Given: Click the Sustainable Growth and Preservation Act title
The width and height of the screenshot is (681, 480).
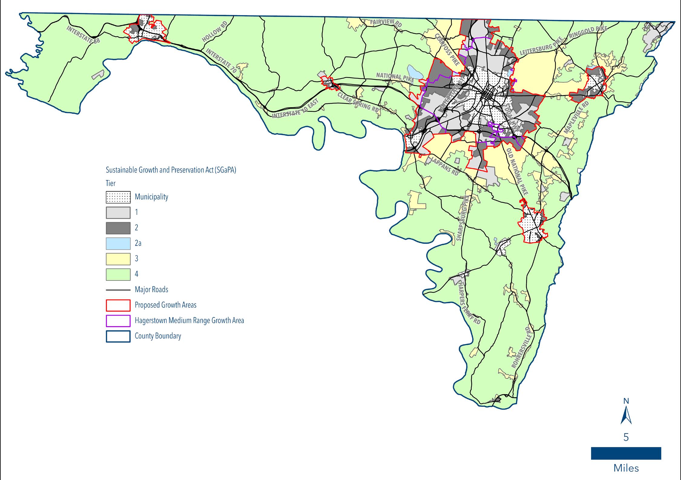Looking at the screenshot, I should [x=171, y=170].
